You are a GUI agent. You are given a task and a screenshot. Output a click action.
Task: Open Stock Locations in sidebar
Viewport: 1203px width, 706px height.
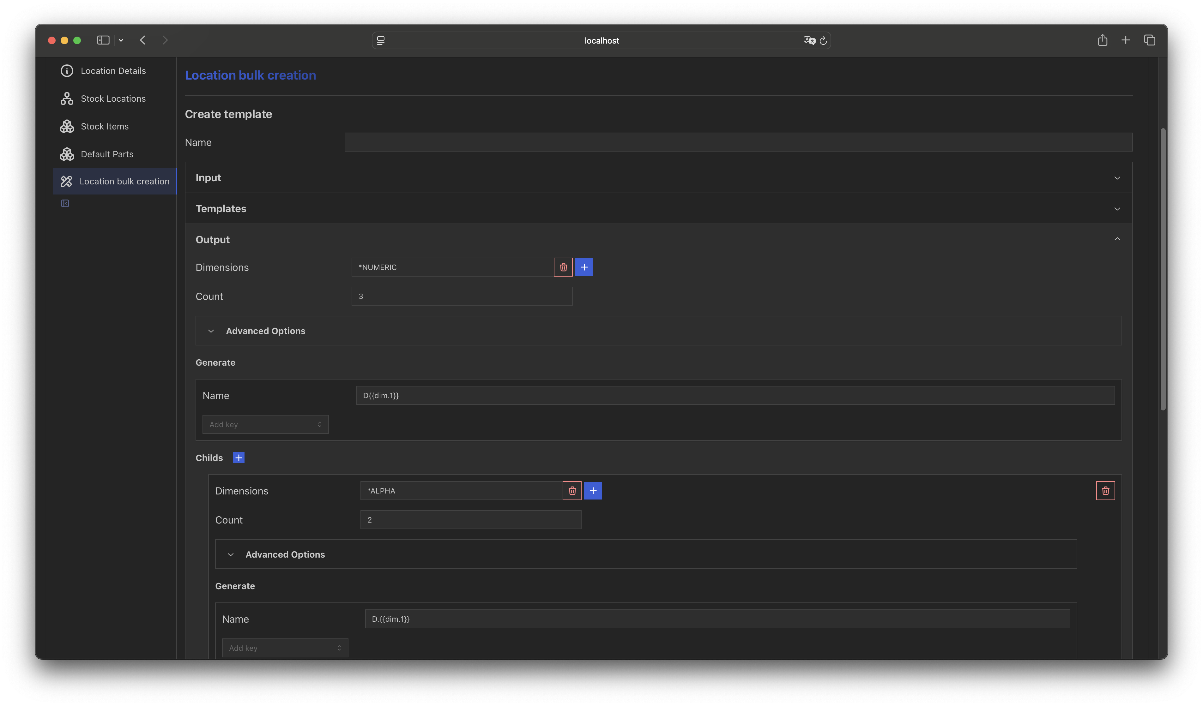pos(113,99)
